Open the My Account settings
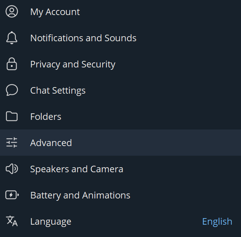 pos(55,12)
